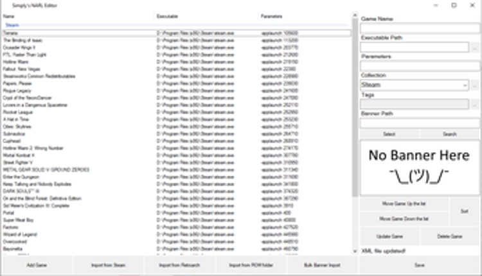
Task: Click the Game Name input field
Action: tap(420, 28)
